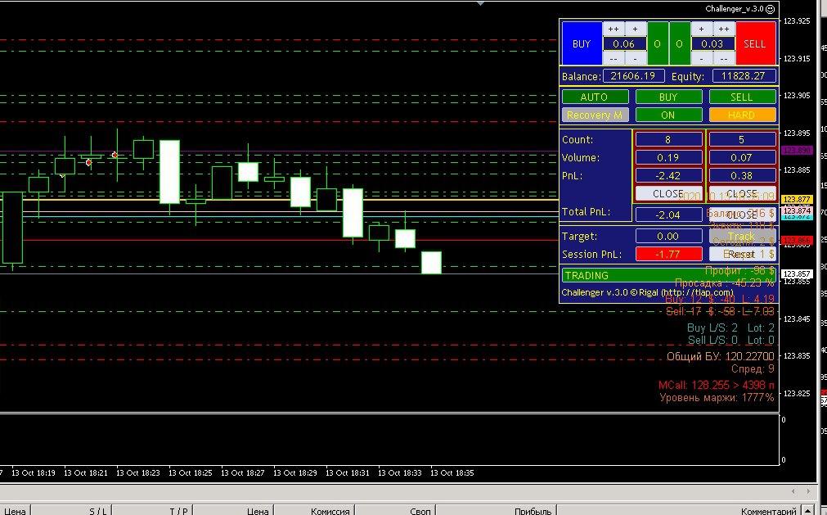Click the left scroll arrow below the chart
This screenshot has height=515, width=827.
793,491
